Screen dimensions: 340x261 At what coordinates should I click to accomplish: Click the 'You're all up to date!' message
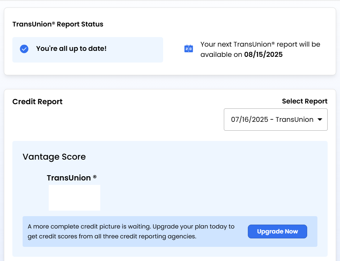coord(71,49)
